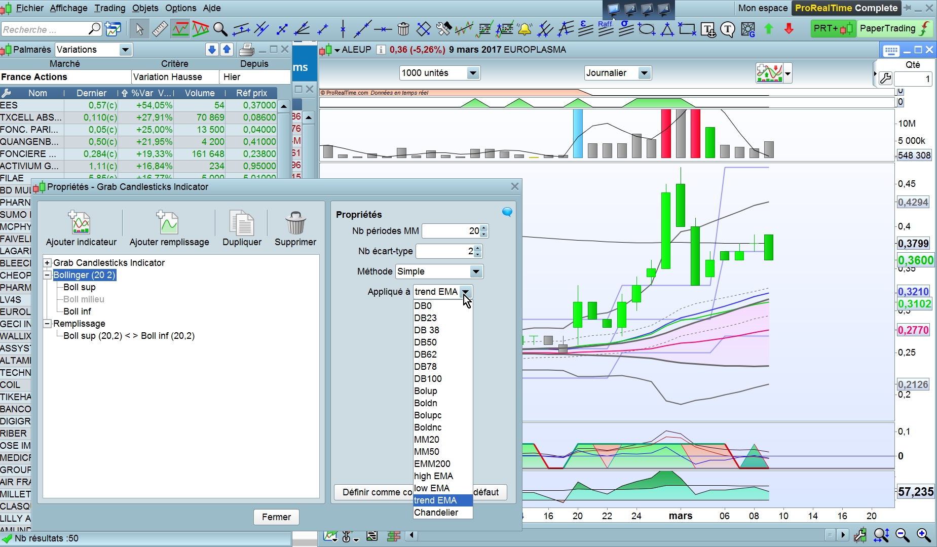Viewport: 937px width, 547px height.
Task: Open the 1000 unités dropdown
Action: [x=473, y=73]
